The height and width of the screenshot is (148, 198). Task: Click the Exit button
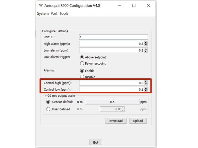pos(96,142)
